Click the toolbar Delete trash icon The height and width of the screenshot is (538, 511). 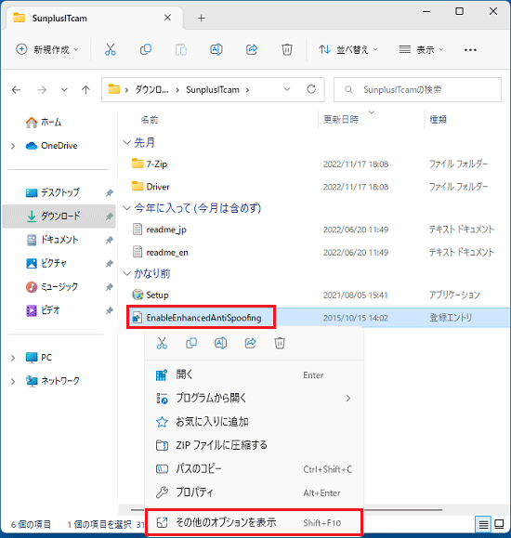click(287, 50)
